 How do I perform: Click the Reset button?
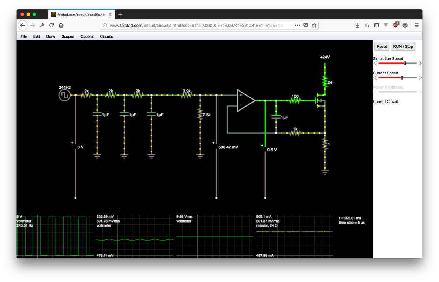pos(382,46)
